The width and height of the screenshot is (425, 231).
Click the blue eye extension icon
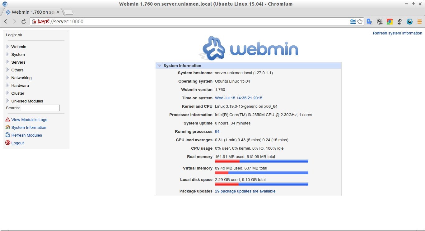pos(410,22)
